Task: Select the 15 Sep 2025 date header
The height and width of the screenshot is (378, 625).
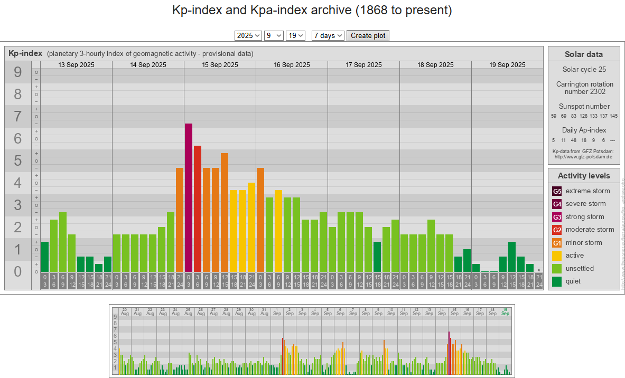Action: pos(220,65)
